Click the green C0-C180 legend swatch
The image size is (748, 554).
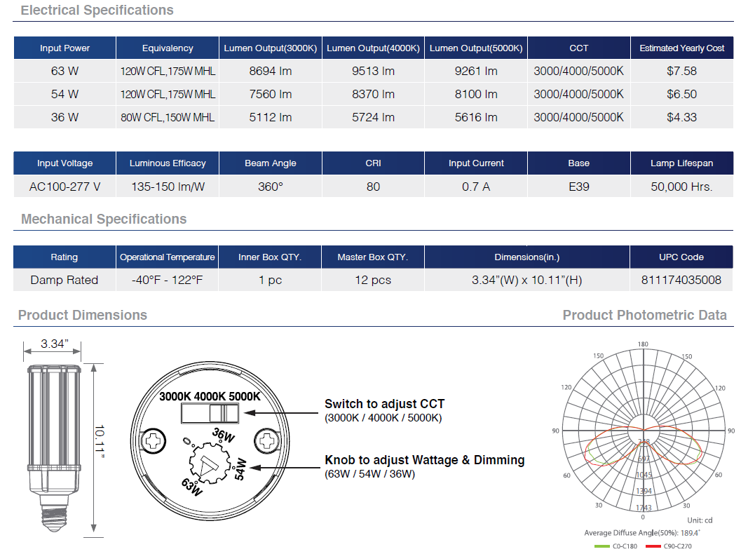pos(601,546)
